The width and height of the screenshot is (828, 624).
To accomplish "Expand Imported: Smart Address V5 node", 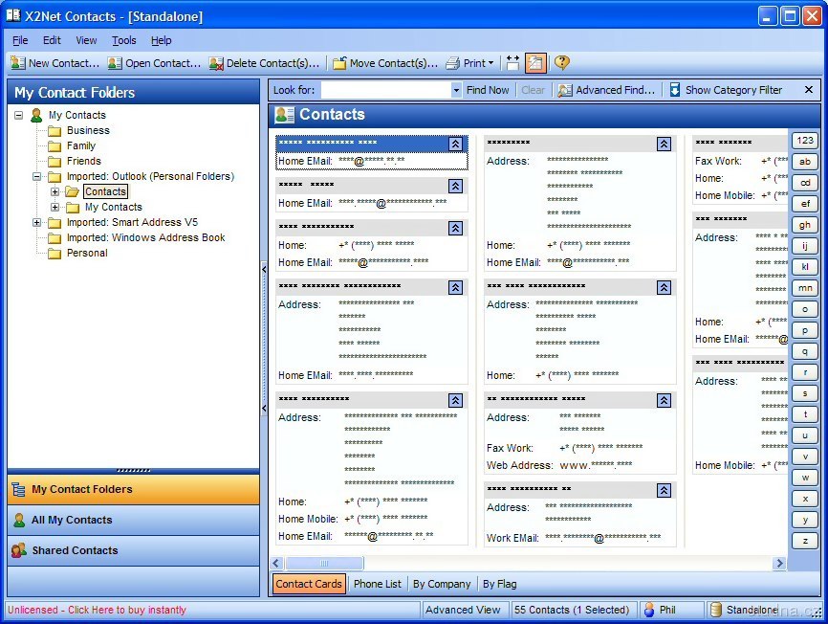I will tap(37, 222).
